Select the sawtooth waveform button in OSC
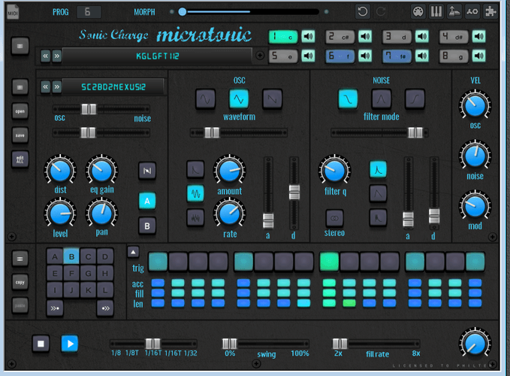Viewport: 510px width, 376px height. (x=272, y=99)
